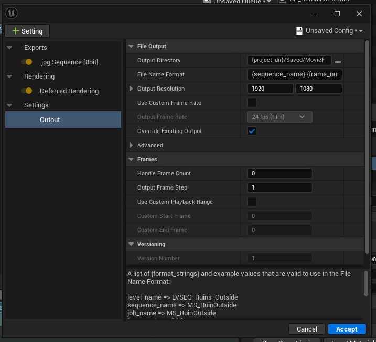Collapse the Frames section
376x342 pixels.
pyautogui.click(x=131, y=159)
